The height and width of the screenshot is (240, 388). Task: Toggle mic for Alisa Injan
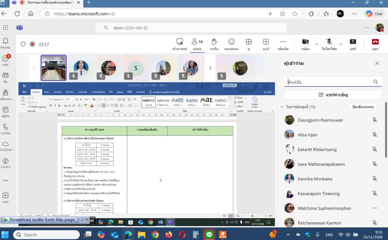[374, 135]
